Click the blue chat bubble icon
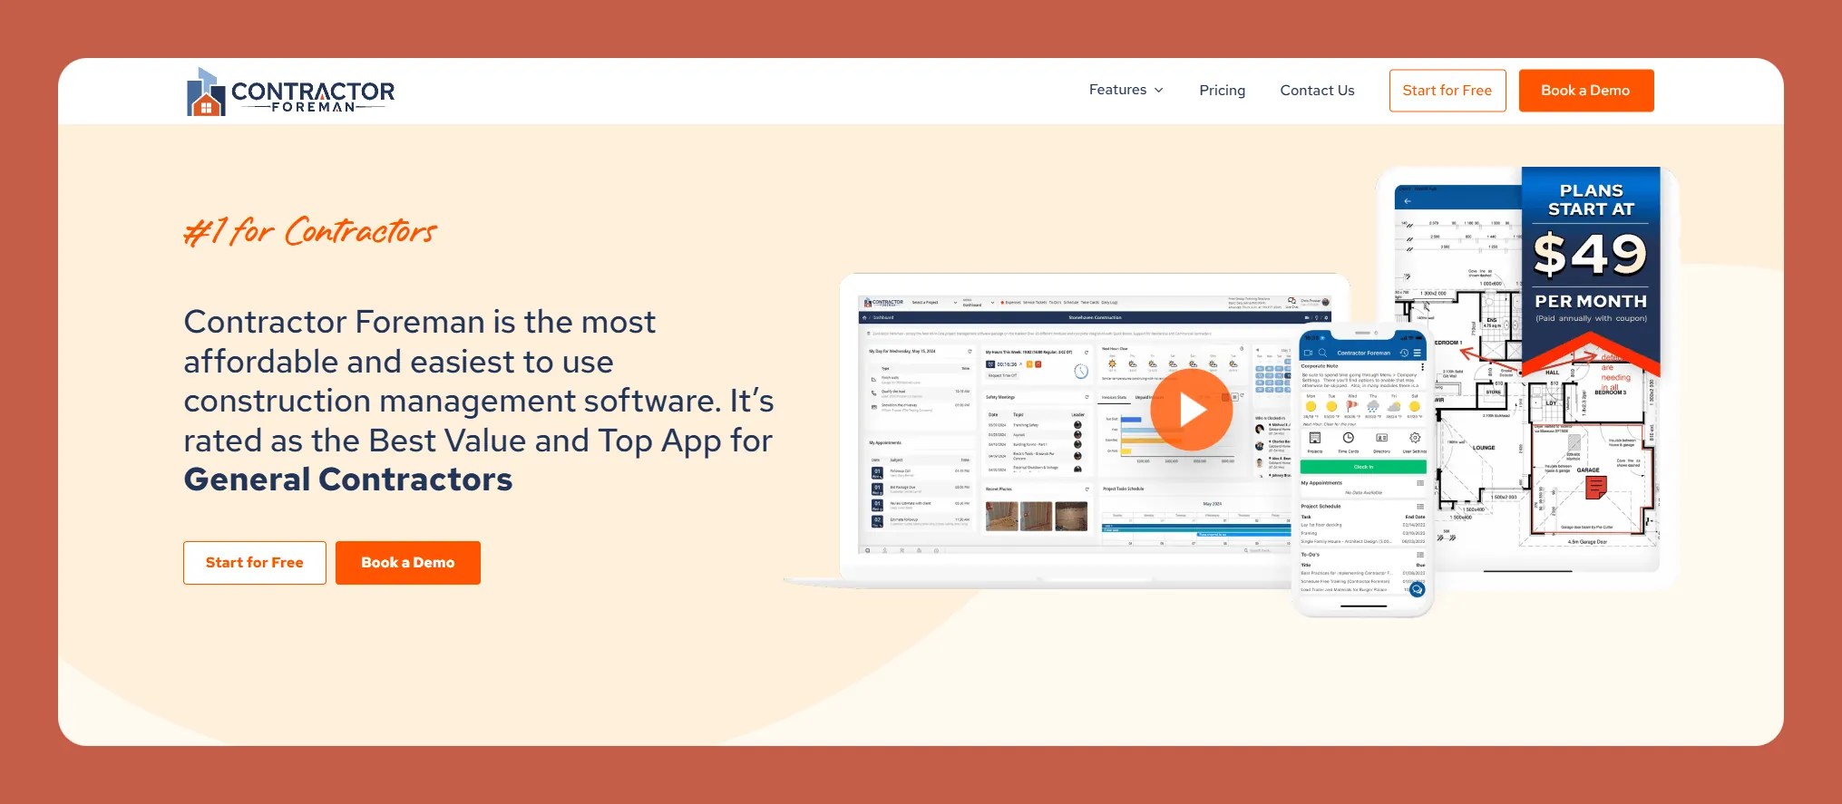Image resolution: width=1842 pixels, height=804 pixels. coord(1417,589)
